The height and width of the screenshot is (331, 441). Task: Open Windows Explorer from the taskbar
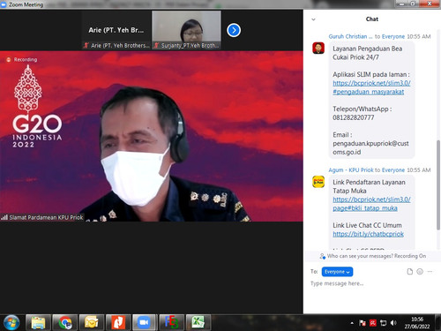pyautogui.click(x=38, y=322)
